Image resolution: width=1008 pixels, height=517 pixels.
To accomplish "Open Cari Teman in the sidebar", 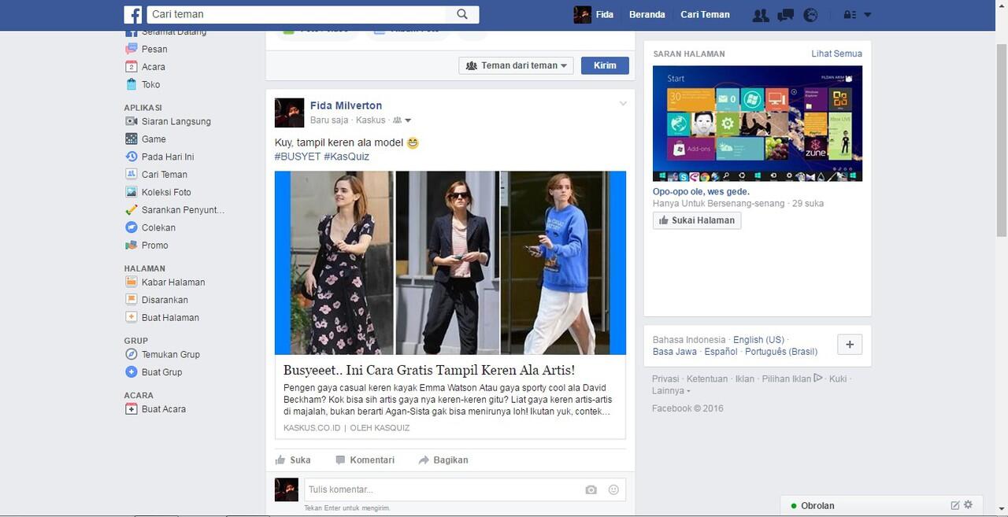I will click(x=165, y=175).
